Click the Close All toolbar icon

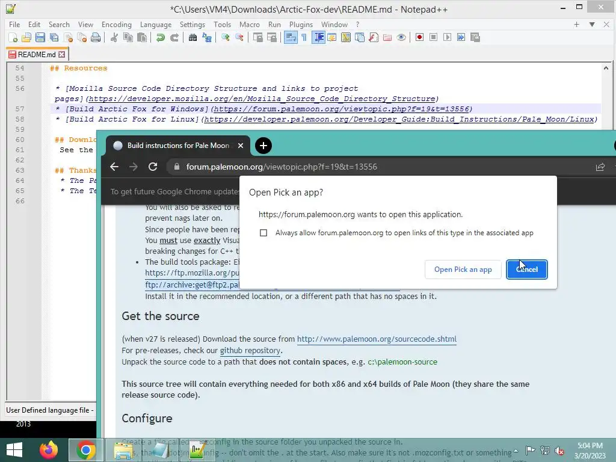[x=82, y=37]
